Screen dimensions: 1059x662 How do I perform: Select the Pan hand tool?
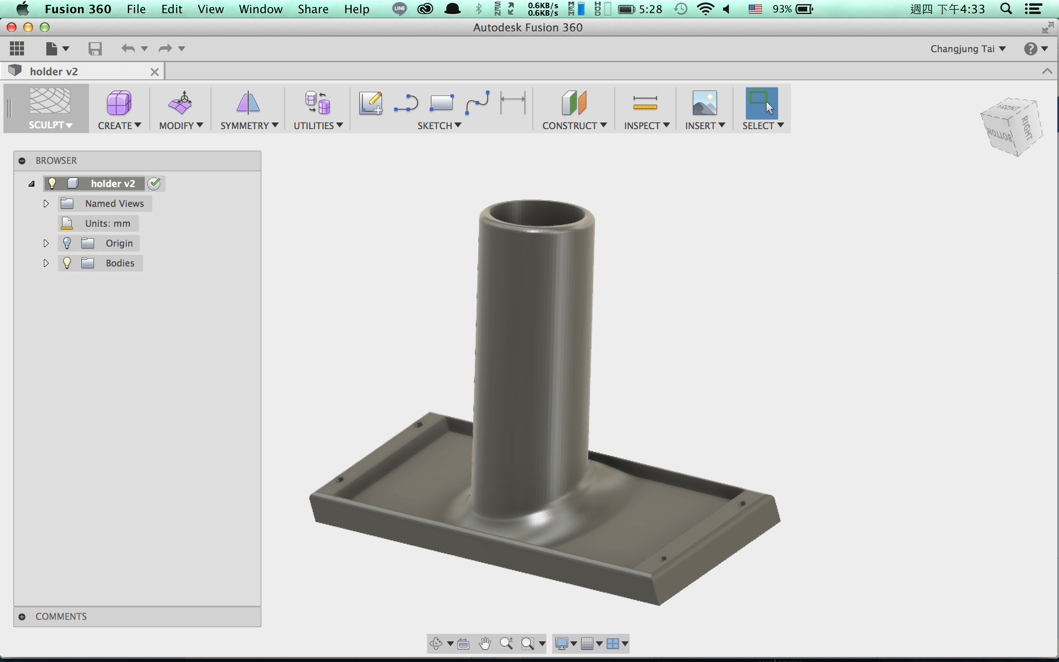point(485,643)
